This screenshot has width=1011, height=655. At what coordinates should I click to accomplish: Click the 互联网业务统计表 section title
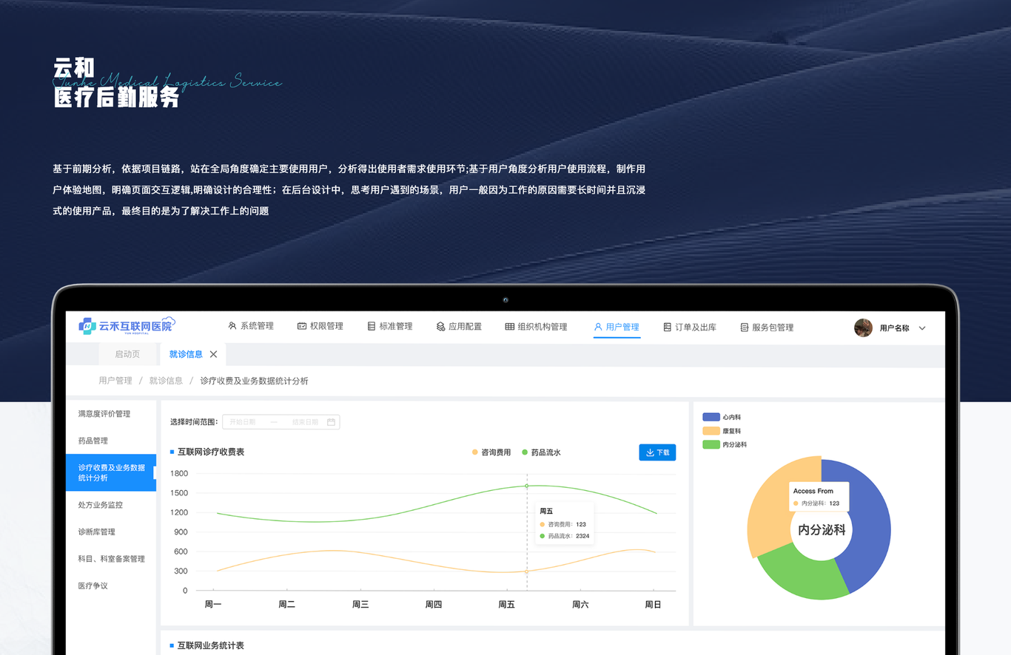click(211, 645)
